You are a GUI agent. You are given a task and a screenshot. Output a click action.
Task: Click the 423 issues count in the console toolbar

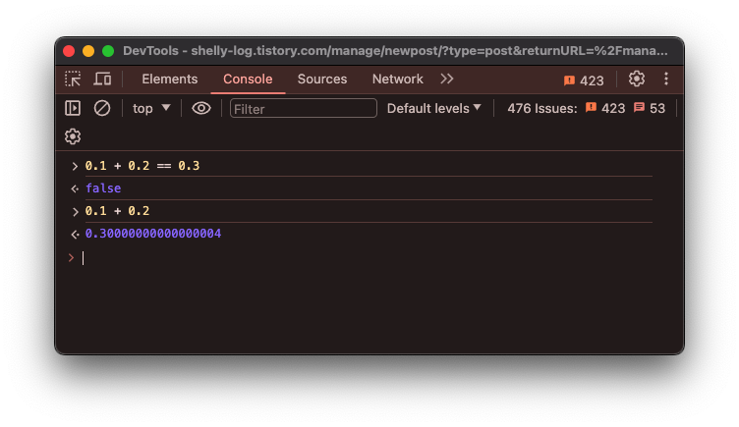click(605, 108)
